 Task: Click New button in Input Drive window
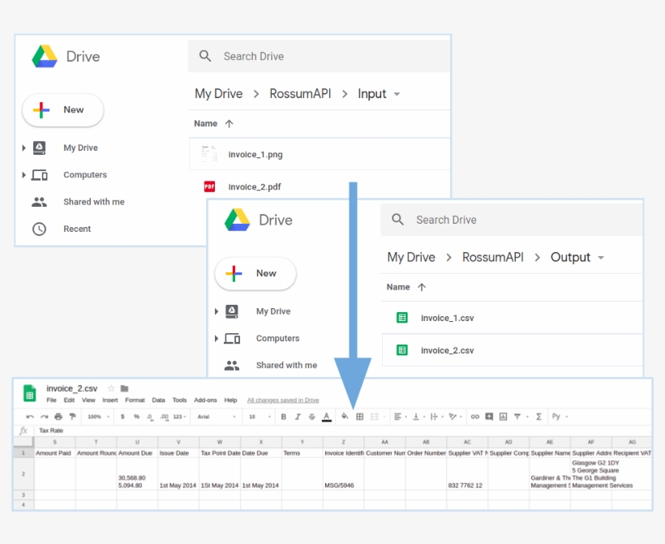[62, 109]
